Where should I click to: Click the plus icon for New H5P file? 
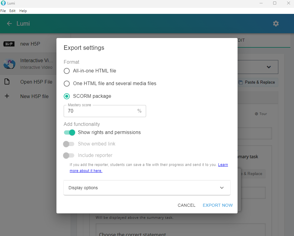point(7,96)
